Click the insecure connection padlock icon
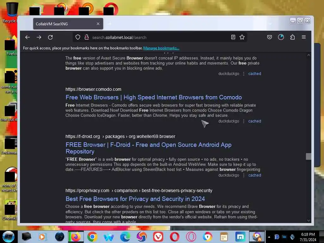 (x=87, y=37)
